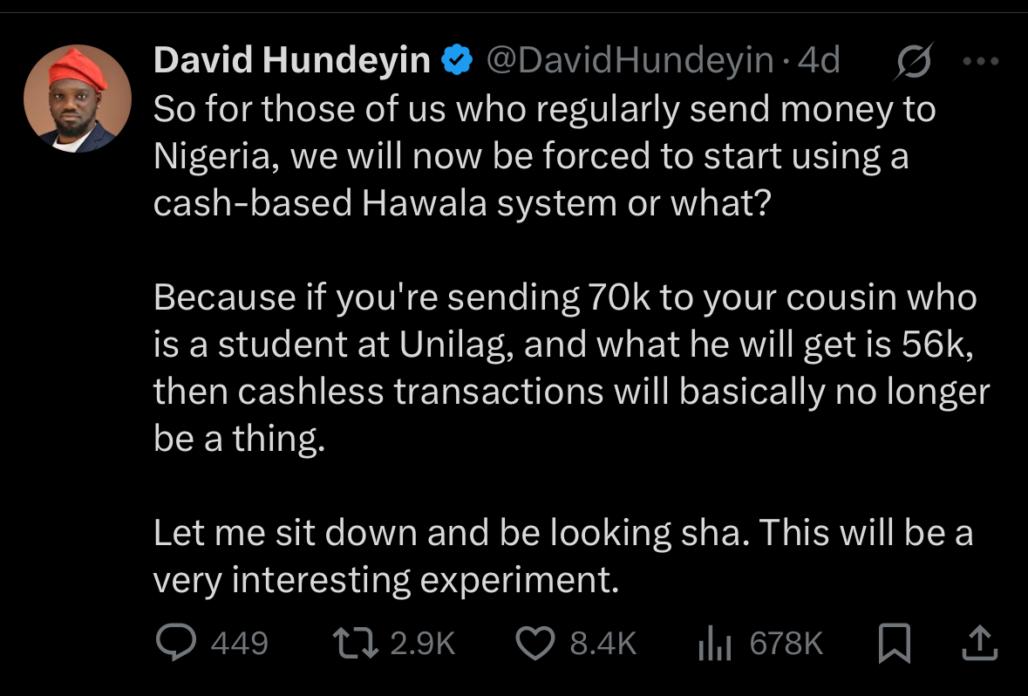Click the David Hundeyin display name
Viewport: 1028px width, 696px height.
(292, 60)
